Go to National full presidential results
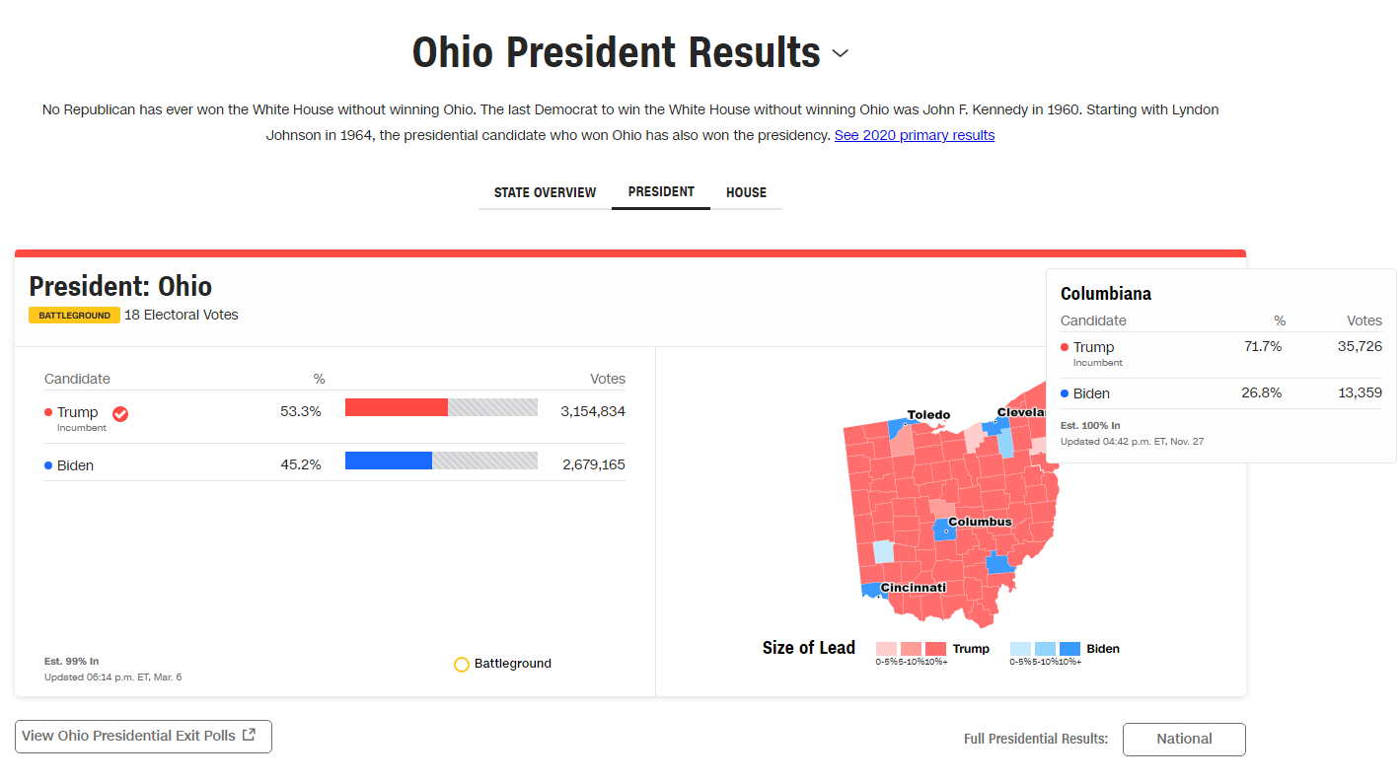1400x782 pixels. 1184,739
